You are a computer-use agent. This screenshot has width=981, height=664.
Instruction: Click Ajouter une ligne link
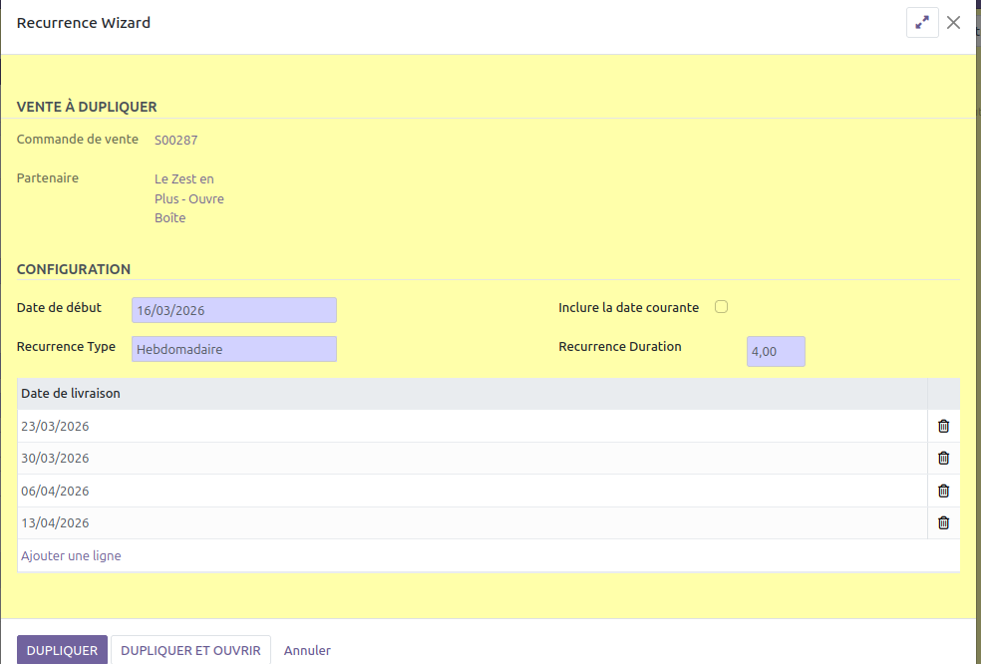point(71,555)
